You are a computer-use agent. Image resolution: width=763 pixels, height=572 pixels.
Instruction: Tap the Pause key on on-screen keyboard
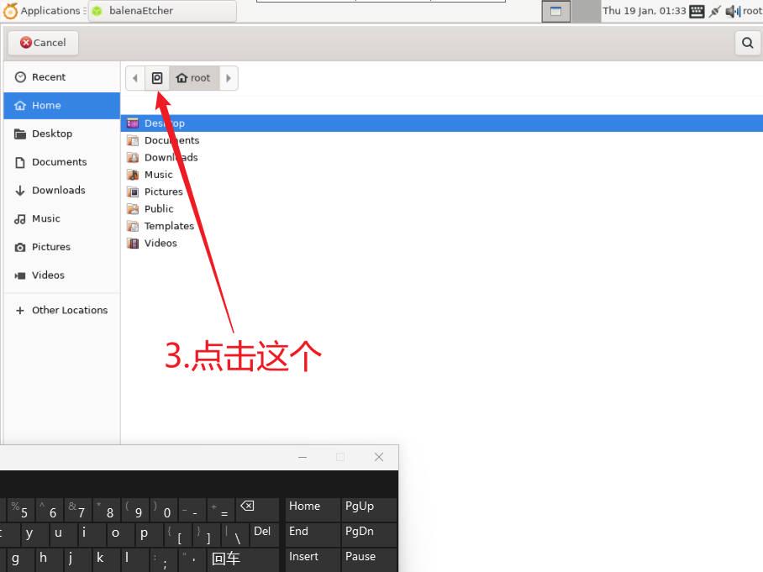pyautogui.click(x=370, y=559)
